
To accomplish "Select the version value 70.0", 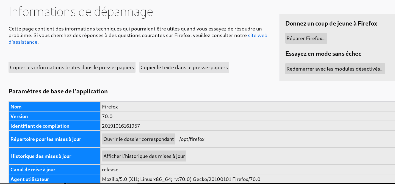I will coord(107,116).
